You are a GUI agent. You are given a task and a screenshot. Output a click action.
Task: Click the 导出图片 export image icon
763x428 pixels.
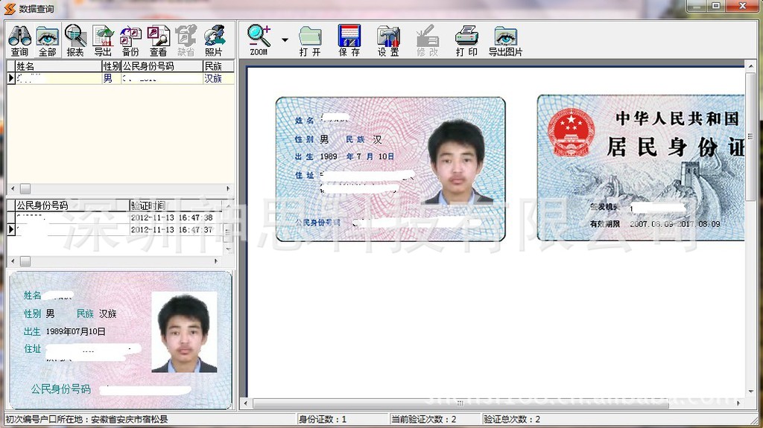point(505,40)
